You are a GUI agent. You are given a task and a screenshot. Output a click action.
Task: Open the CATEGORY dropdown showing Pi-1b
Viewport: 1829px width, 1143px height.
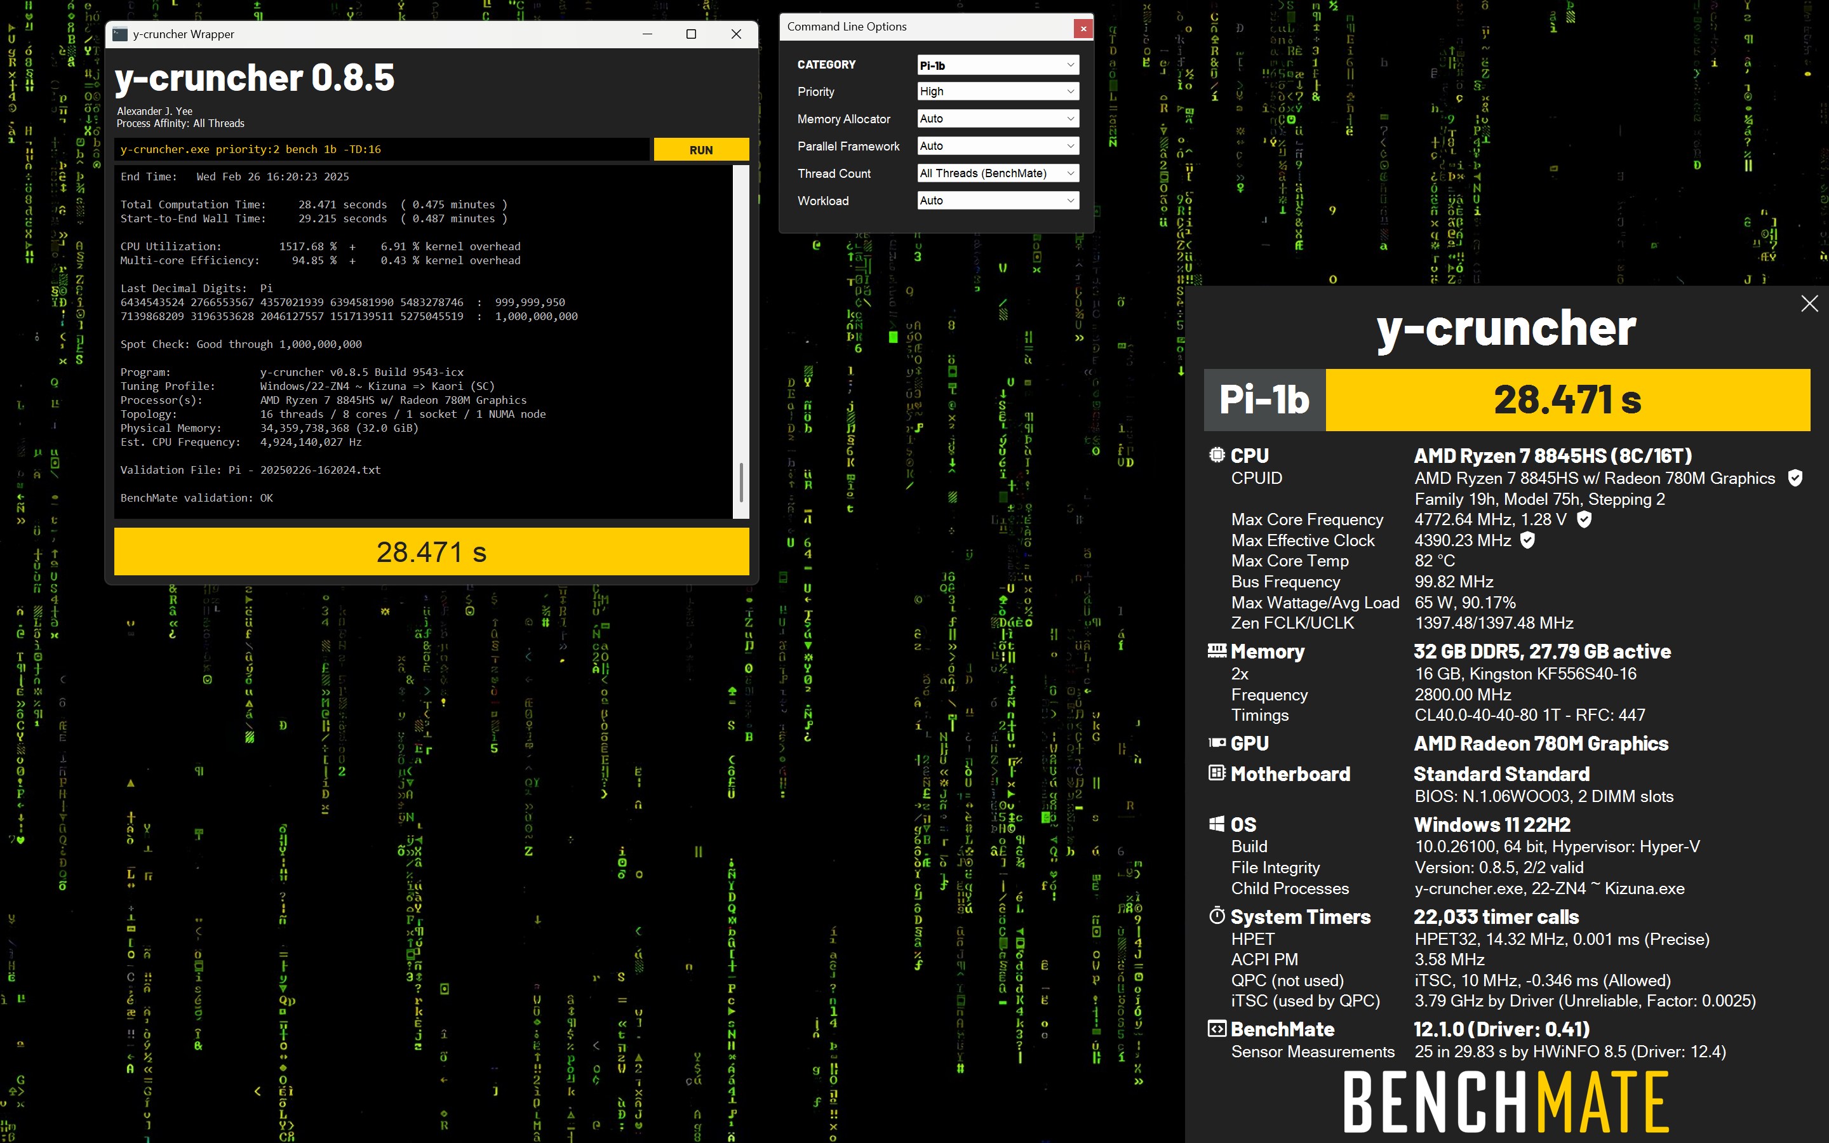998,65
